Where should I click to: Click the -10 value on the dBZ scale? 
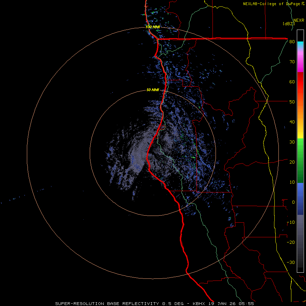pyautogui.click(x=291, y=222)
